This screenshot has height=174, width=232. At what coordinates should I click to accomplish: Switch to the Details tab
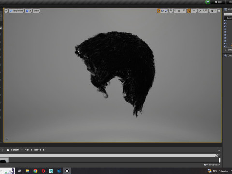coord(228,56)
